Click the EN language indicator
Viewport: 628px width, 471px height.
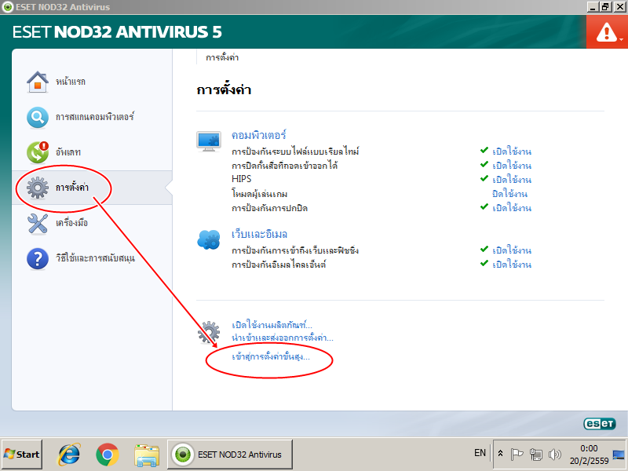click(x=480, y=453)
